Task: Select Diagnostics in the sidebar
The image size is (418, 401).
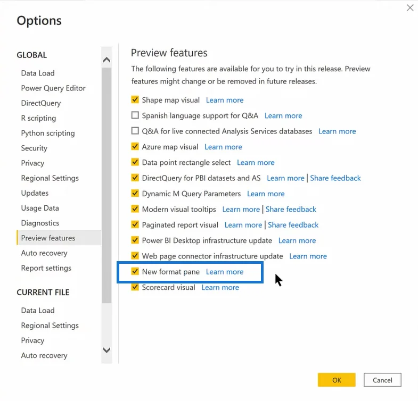Action: [x=40, y=223]
